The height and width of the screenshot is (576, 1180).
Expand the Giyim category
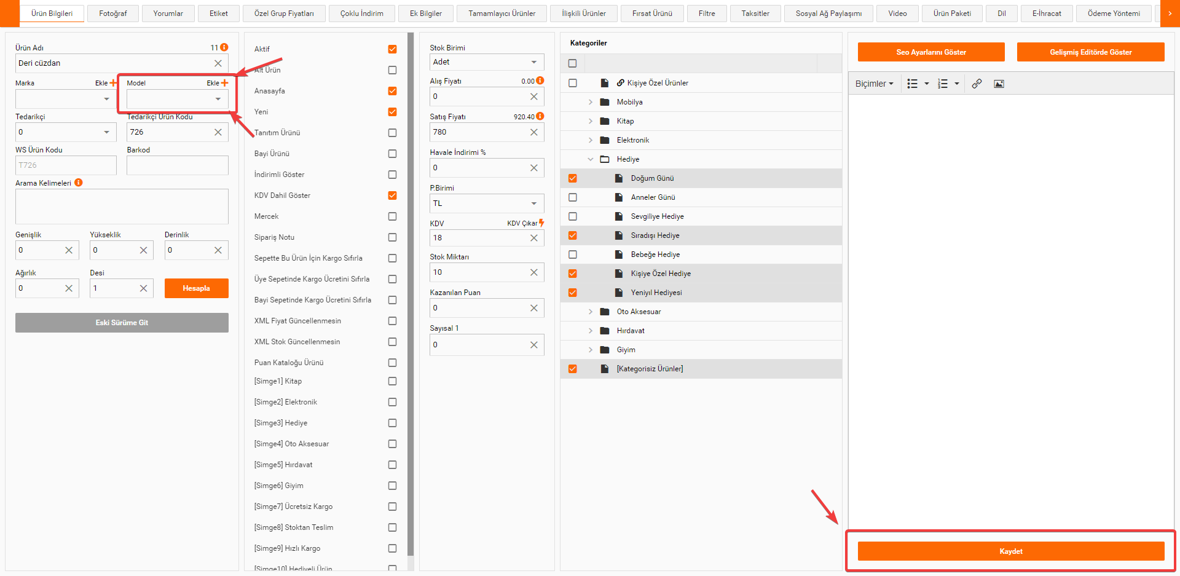[591, 350]
